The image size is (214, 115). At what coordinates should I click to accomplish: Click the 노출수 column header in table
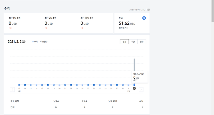pyautogui.click(x=56, y=101)
